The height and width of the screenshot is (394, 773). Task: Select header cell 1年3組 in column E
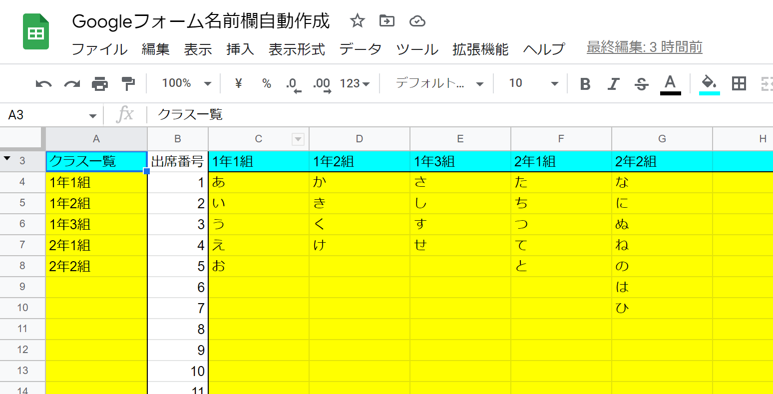click(x=460, y=161)
